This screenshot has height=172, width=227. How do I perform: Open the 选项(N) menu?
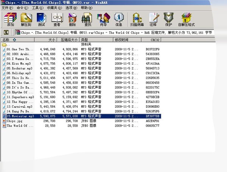(72, 8)
